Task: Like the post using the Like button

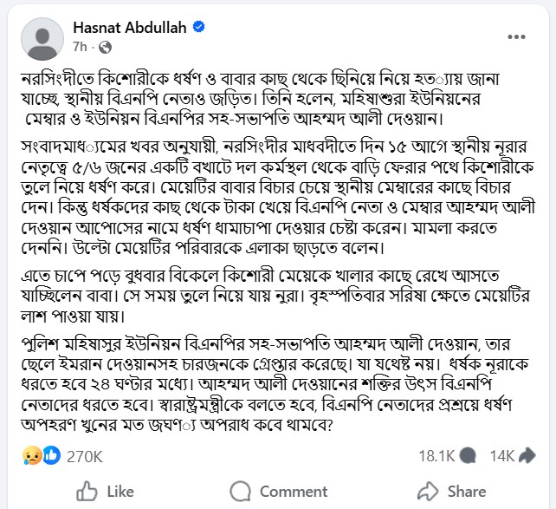Action: coord(105,492)
